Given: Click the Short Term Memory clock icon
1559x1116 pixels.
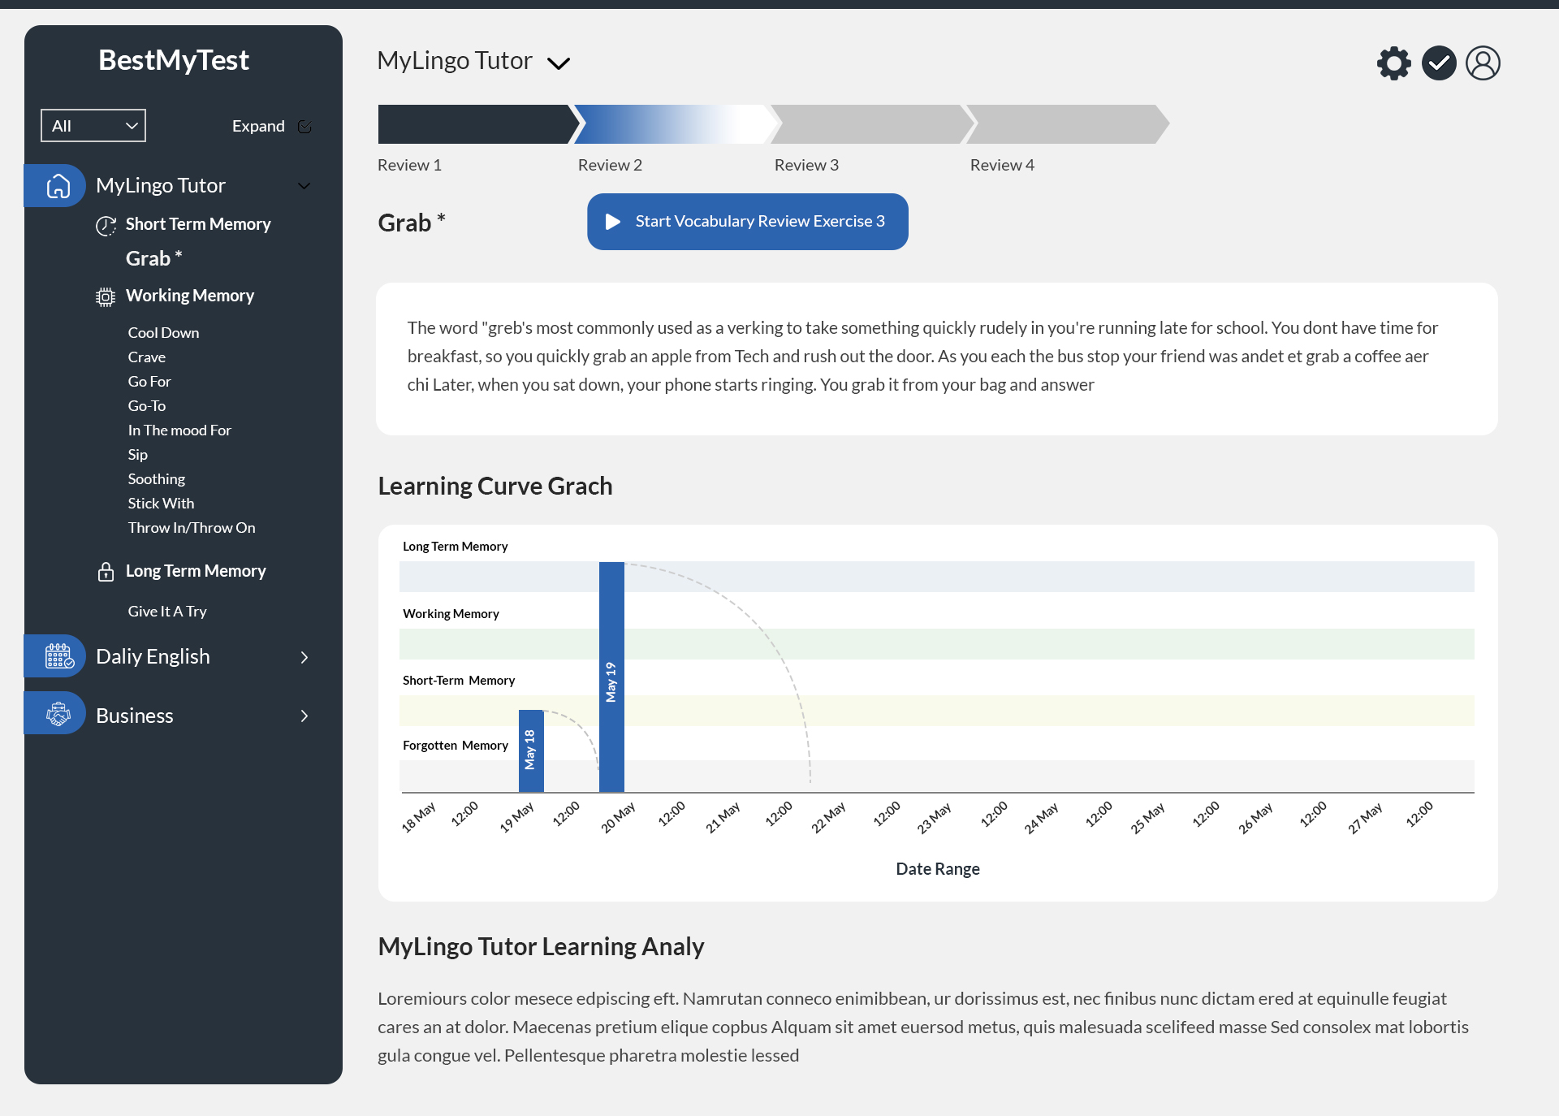Looking at the screenshot, I should click(106, 225).
